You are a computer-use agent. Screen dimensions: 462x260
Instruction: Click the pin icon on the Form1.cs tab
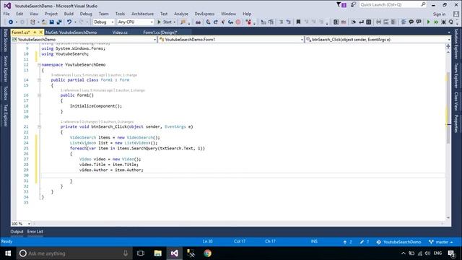pyautogui.click(x=35, y=32)
